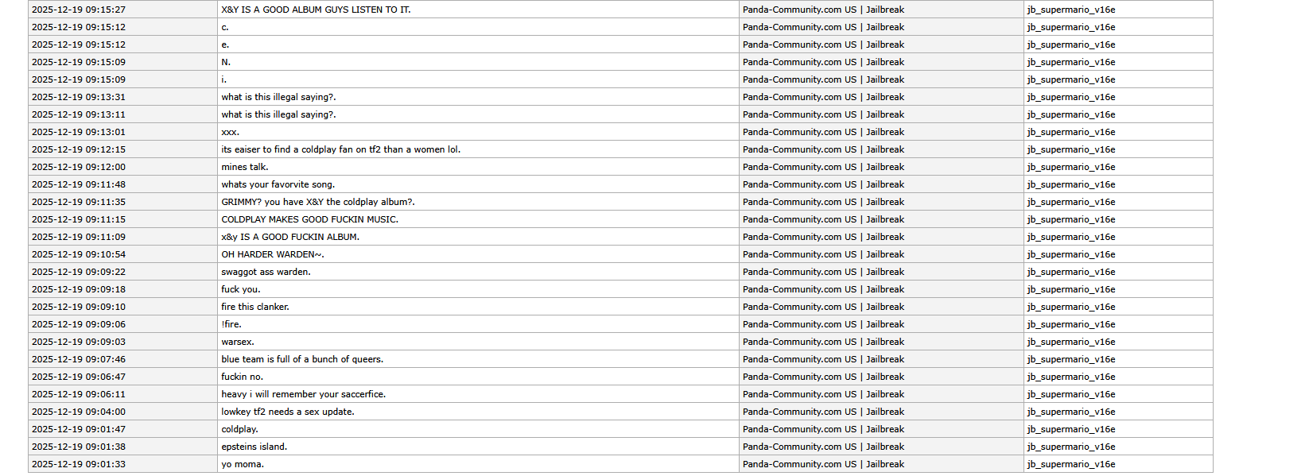
Task: Click the "fire this clanker." message
Action: [x=255, y=307]
